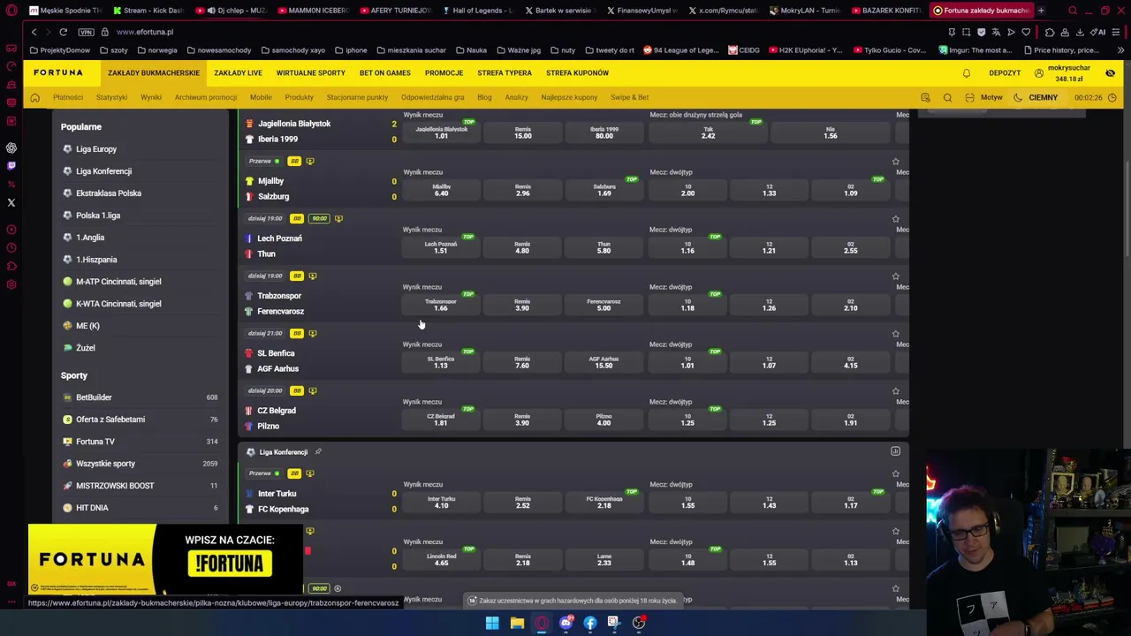Open Ekstraklasa Polska in the sidebar
This screenshot has height=636, width=1131.
[109, 193]
